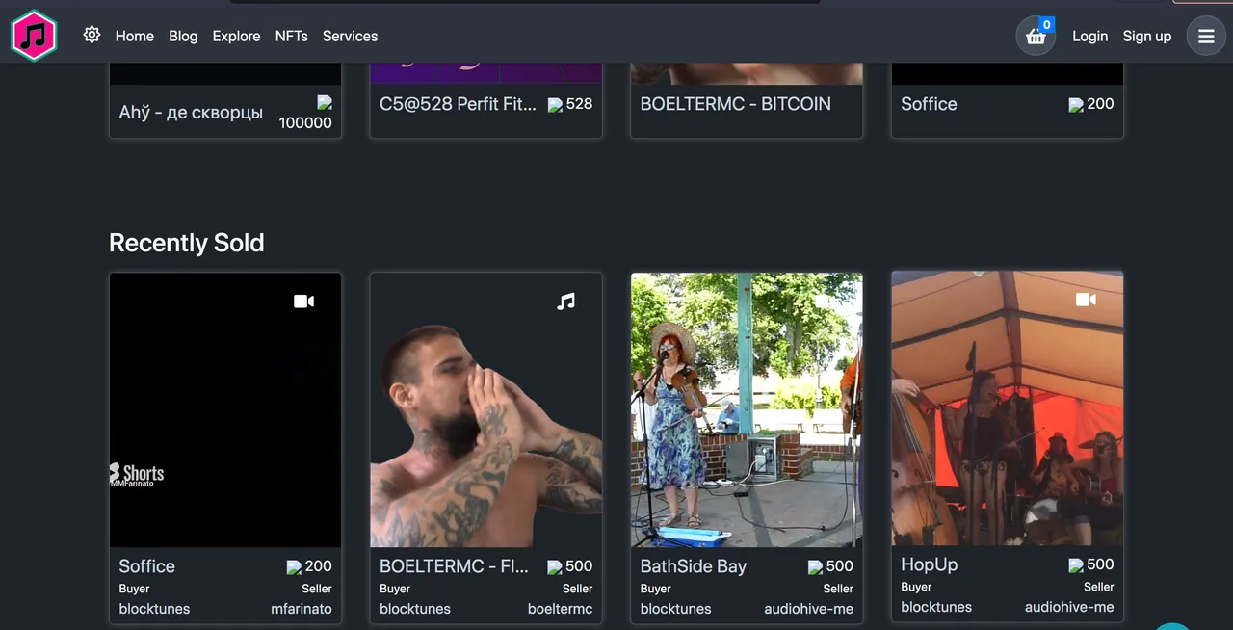
Task: Open the Explore menu item
Action: [x=236, y=36]
